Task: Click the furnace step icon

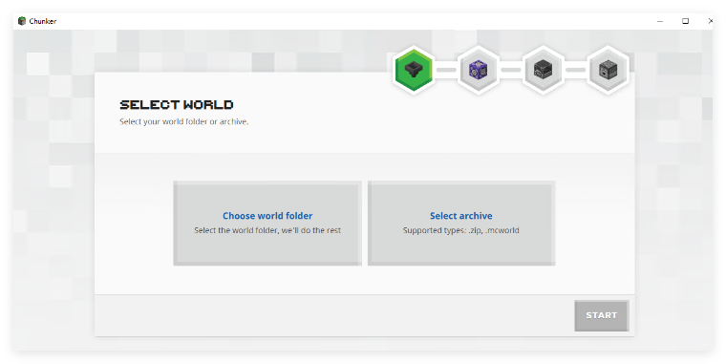Action: (x=544, y=70)
